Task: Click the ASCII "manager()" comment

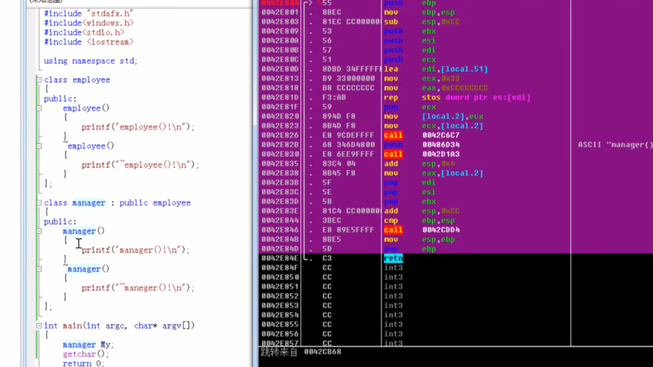Action: (615, 145)
